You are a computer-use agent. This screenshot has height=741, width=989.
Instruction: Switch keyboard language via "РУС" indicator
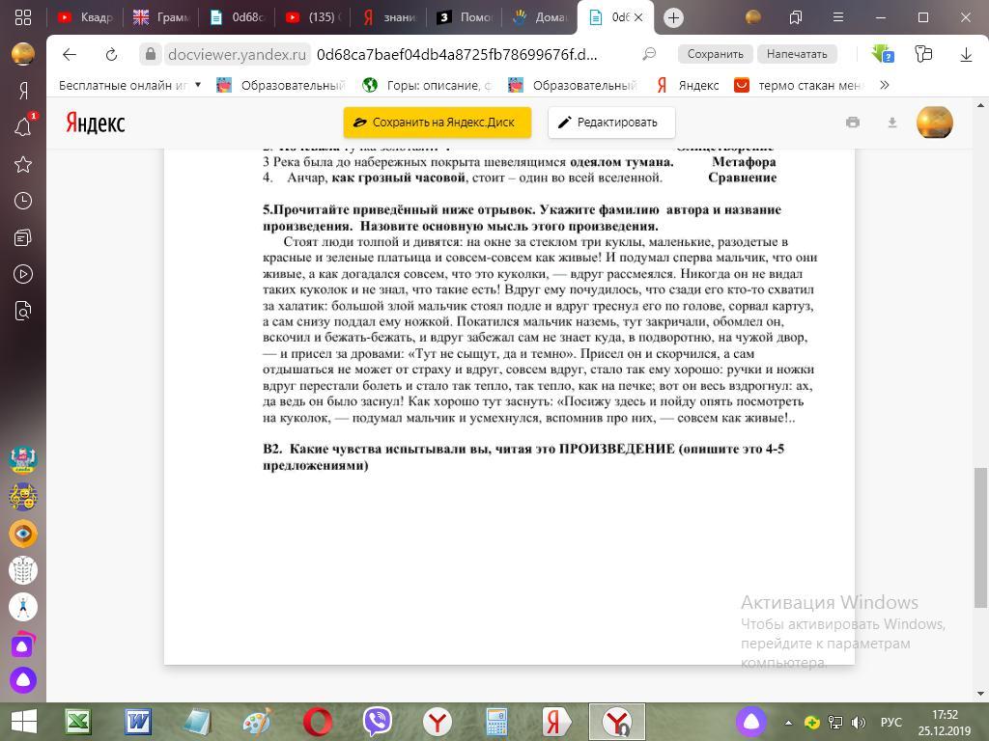click(x=890, y=722)
